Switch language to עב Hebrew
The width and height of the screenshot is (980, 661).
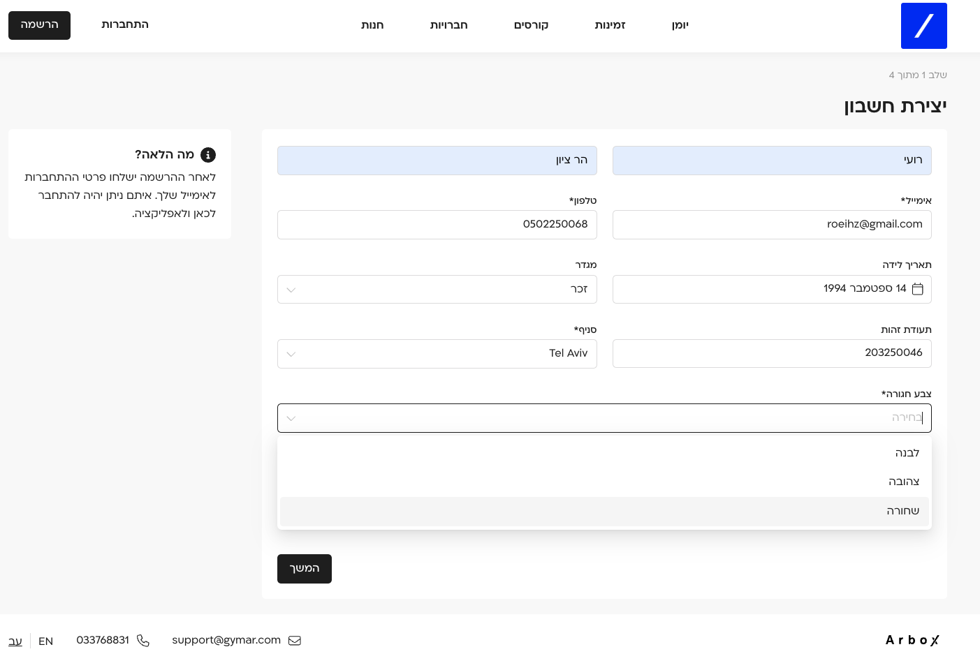pos(15,641)
